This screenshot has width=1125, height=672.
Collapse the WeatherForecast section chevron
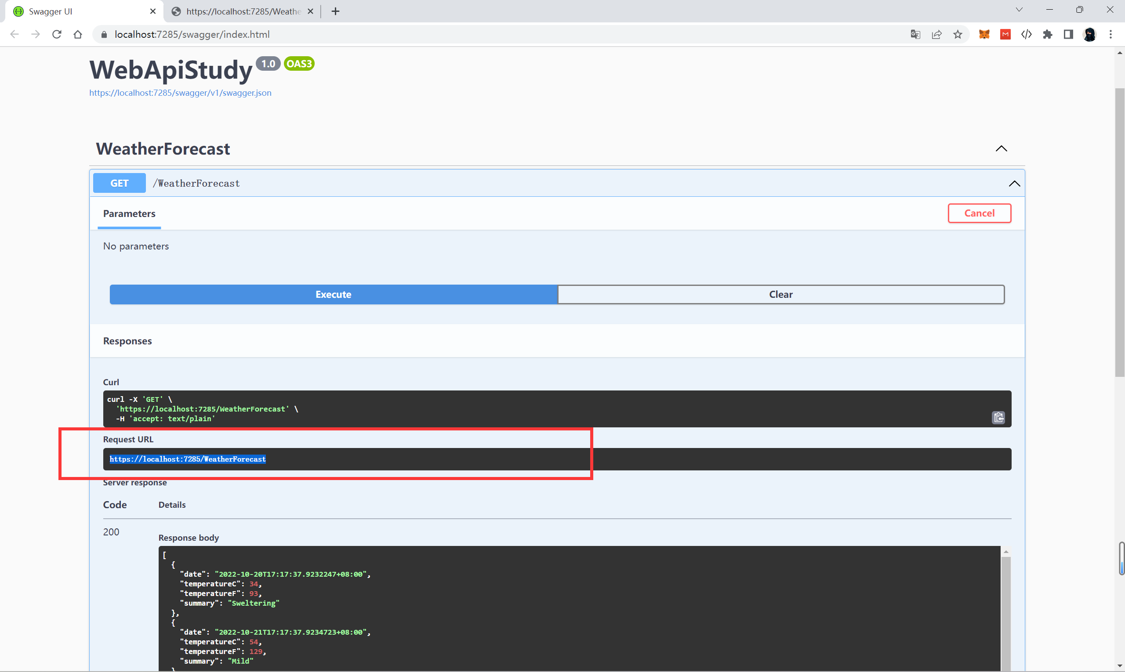pyautogui.click(x=1001, y=148)
